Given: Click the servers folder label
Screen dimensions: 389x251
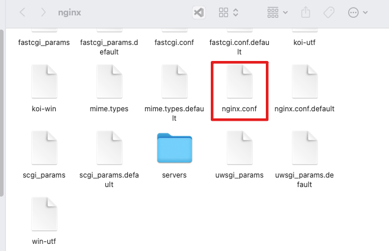Looking at the screenshot, I should point(174,175).
